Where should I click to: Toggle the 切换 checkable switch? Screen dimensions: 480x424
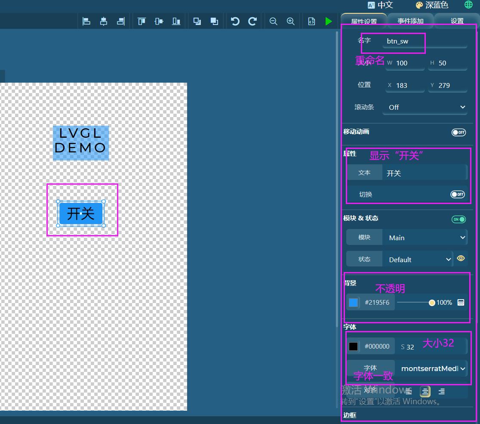[x=458, y=194]
